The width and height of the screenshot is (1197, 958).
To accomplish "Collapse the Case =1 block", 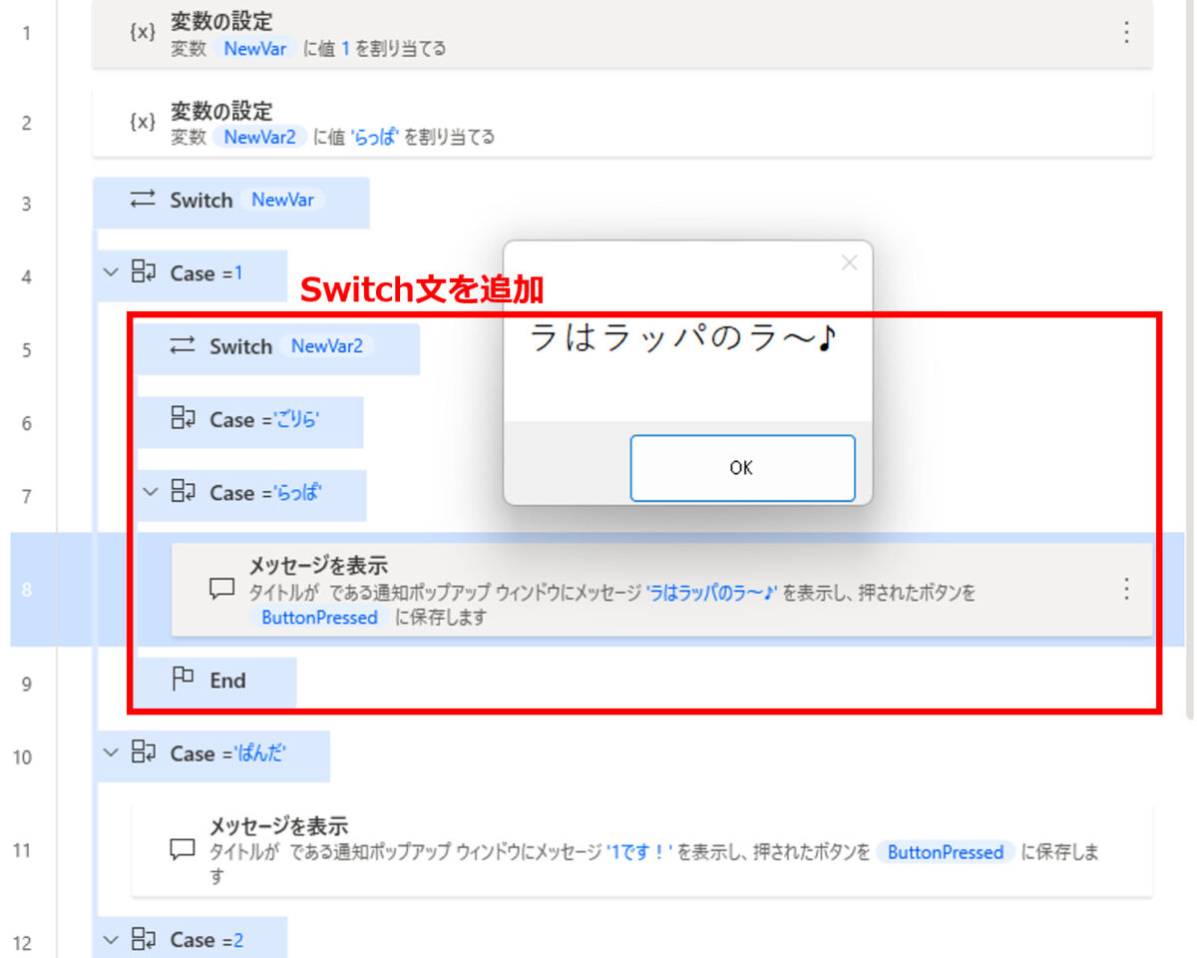I will coord(110,272).
